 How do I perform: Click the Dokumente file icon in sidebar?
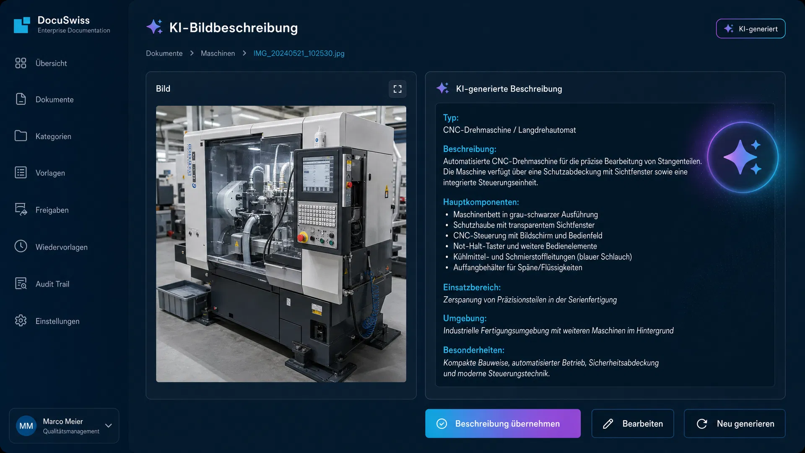click(x=21, y=99)
